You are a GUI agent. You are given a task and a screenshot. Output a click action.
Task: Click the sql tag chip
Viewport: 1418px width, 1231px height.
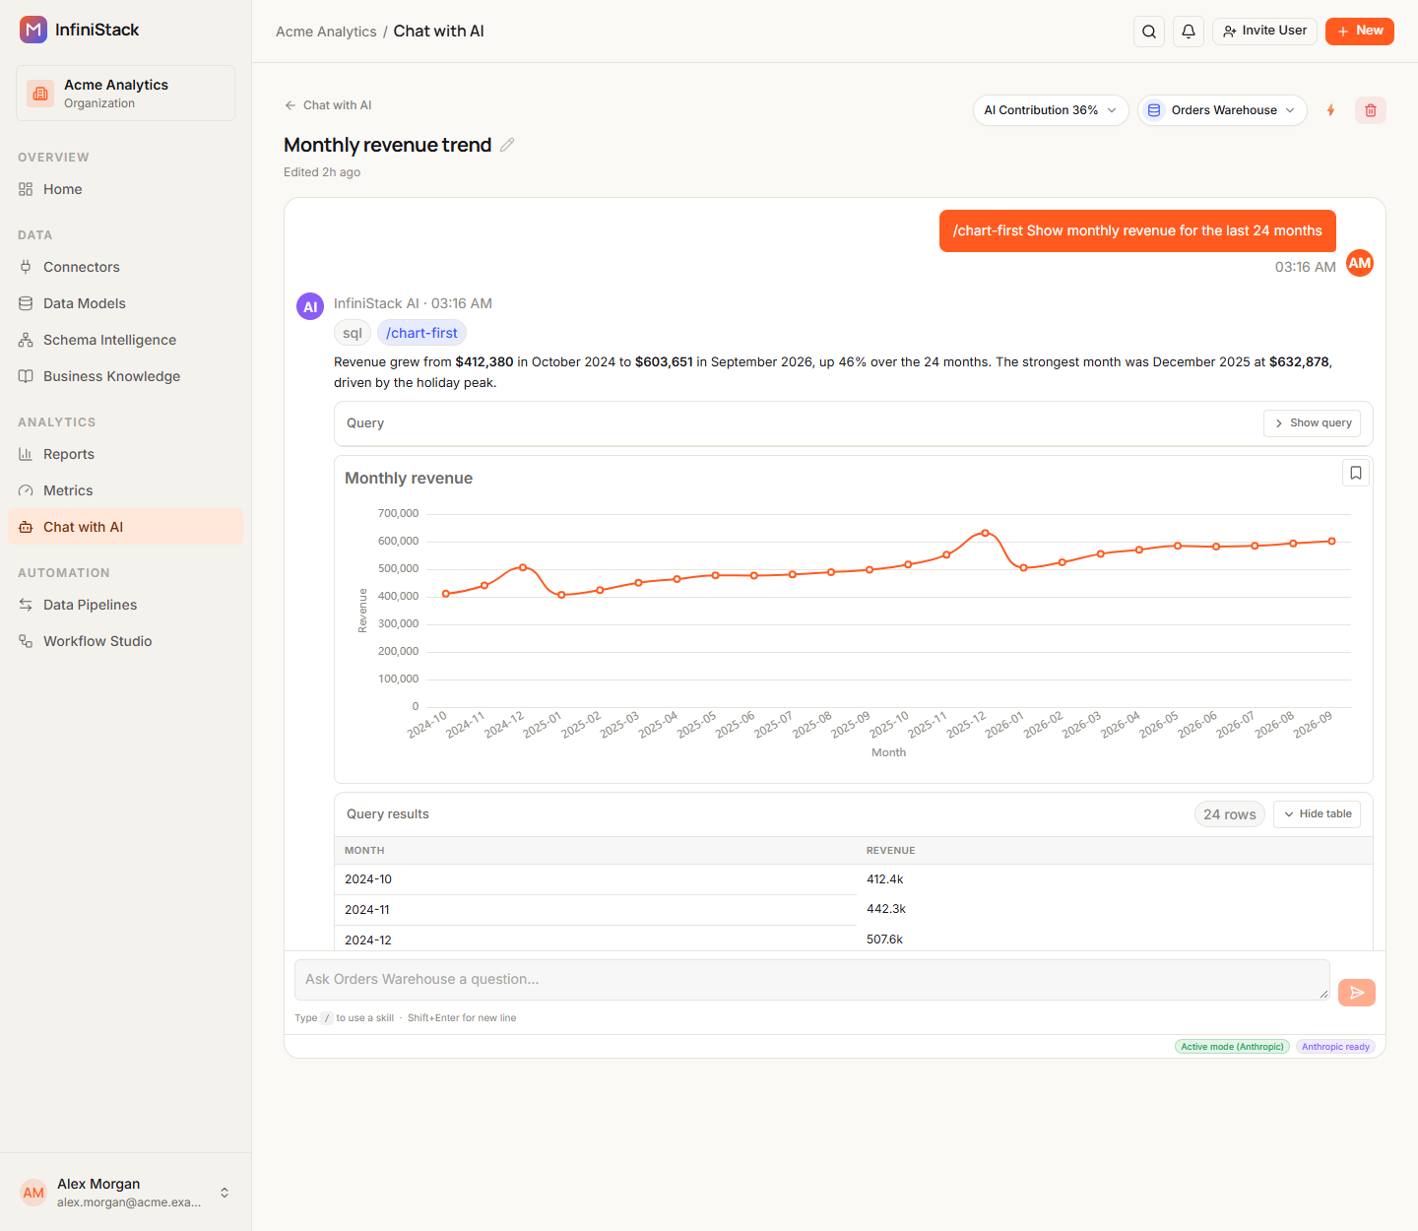pyautogui.click(x=353, y=333)
